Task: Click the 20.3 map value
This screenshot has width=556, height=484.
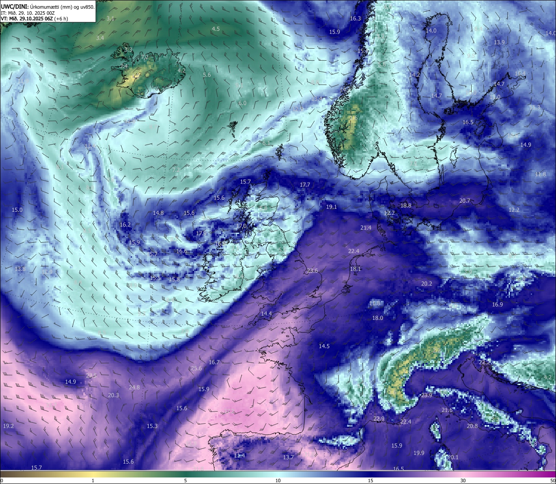Action: [113, 395]
